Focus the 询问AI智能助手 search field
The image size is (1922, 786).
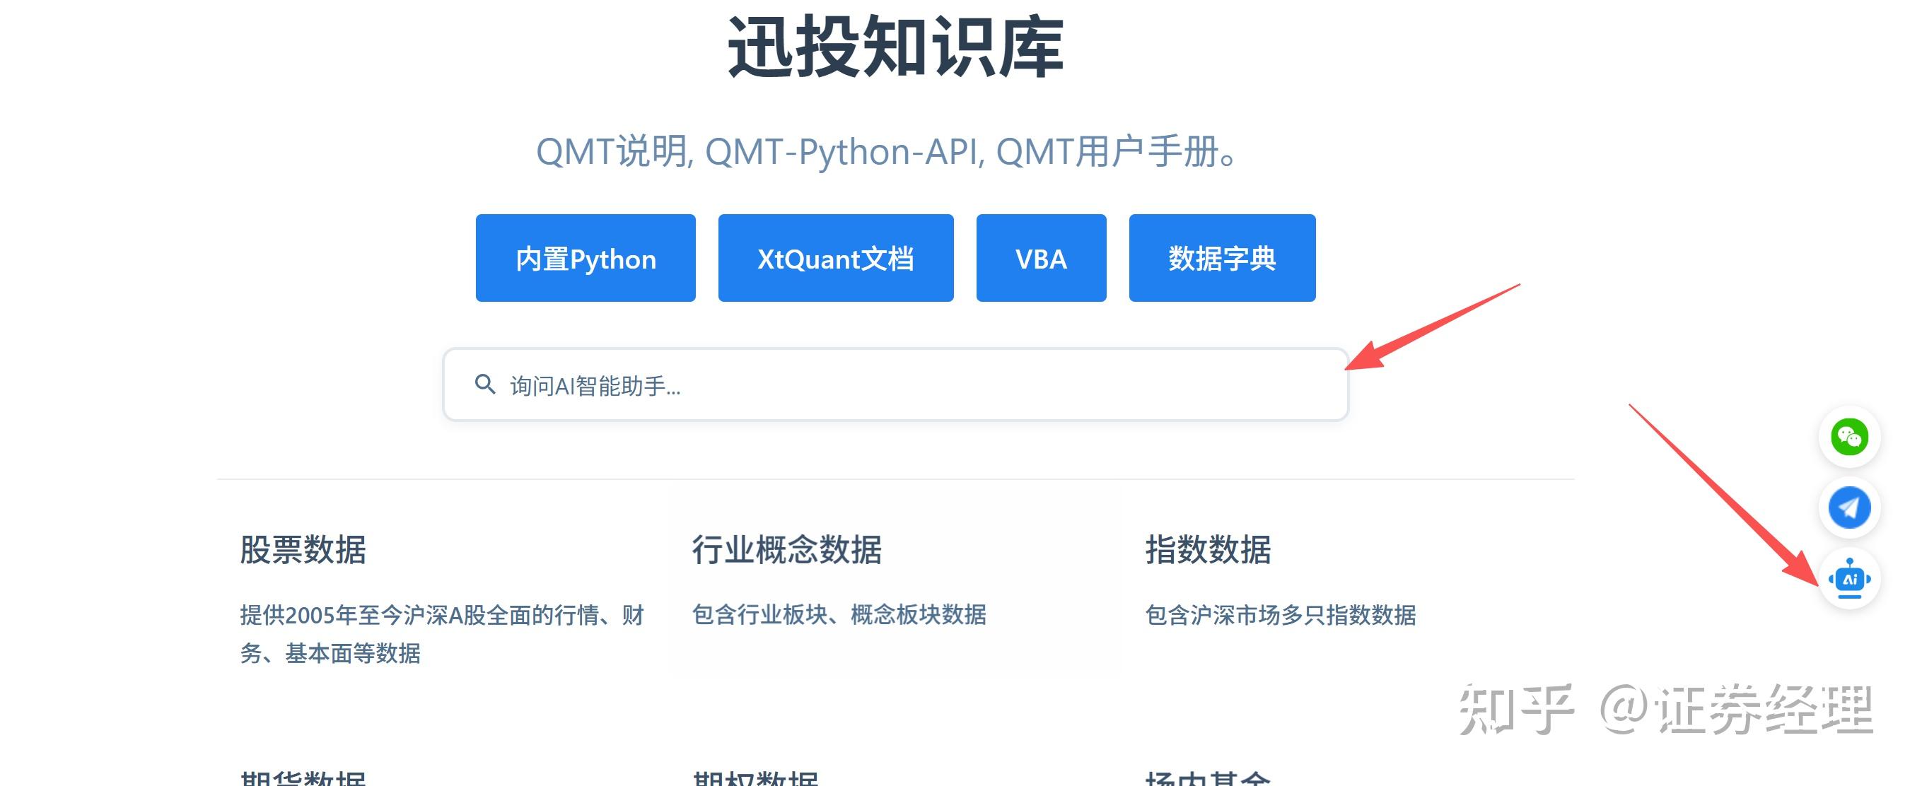tap(895, 385)
